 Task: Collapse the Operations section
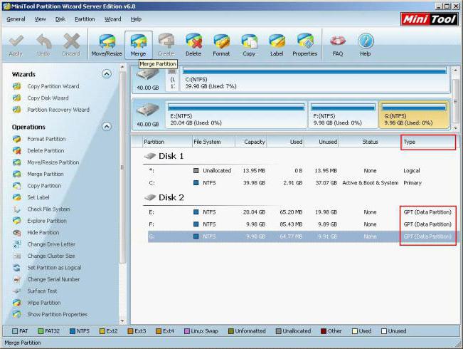[107, 127]
